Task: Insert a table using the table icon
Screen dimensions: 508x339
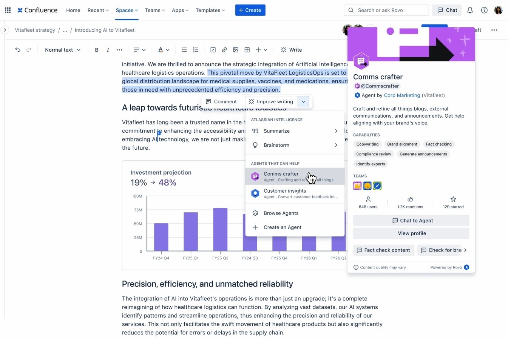Action: click(x=247, y=49)
